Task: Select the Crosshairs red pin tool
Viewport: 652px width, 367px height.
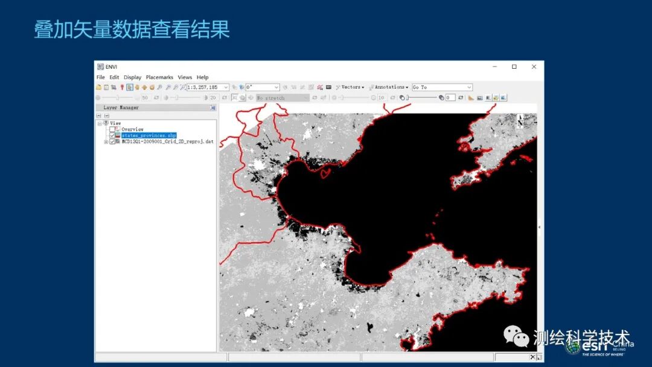Action: 122,88
